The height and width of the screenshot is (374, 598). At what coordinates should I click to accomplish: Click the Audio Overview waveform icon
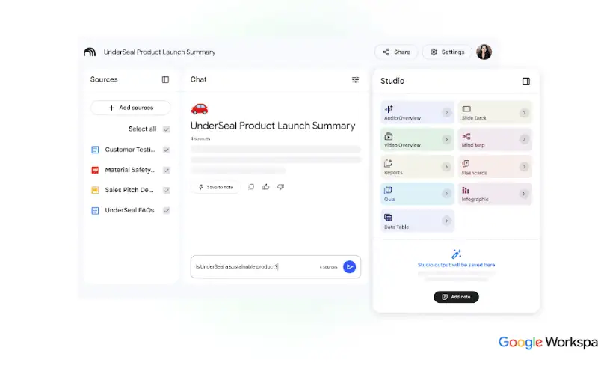click(x=389, y=109)
